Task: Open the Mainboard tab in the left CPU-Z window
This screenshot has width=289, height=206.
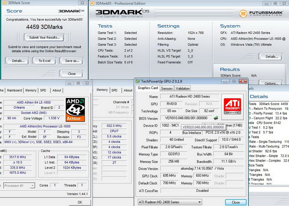Action: tap(14, 91)
